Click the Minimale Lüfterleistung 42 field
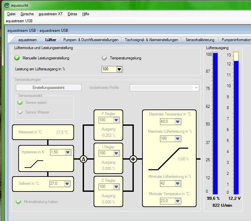This screenshot has height=221, width=251. point(167,184)
